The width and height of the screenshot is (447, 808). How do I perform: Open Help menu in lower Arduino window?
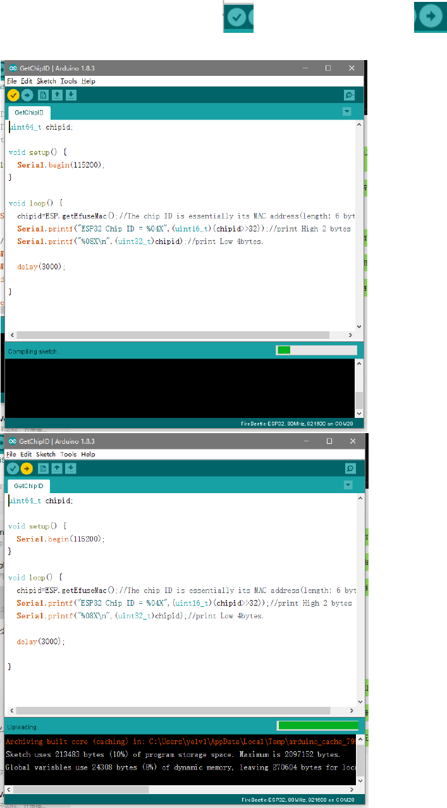[x=89, y=454]
